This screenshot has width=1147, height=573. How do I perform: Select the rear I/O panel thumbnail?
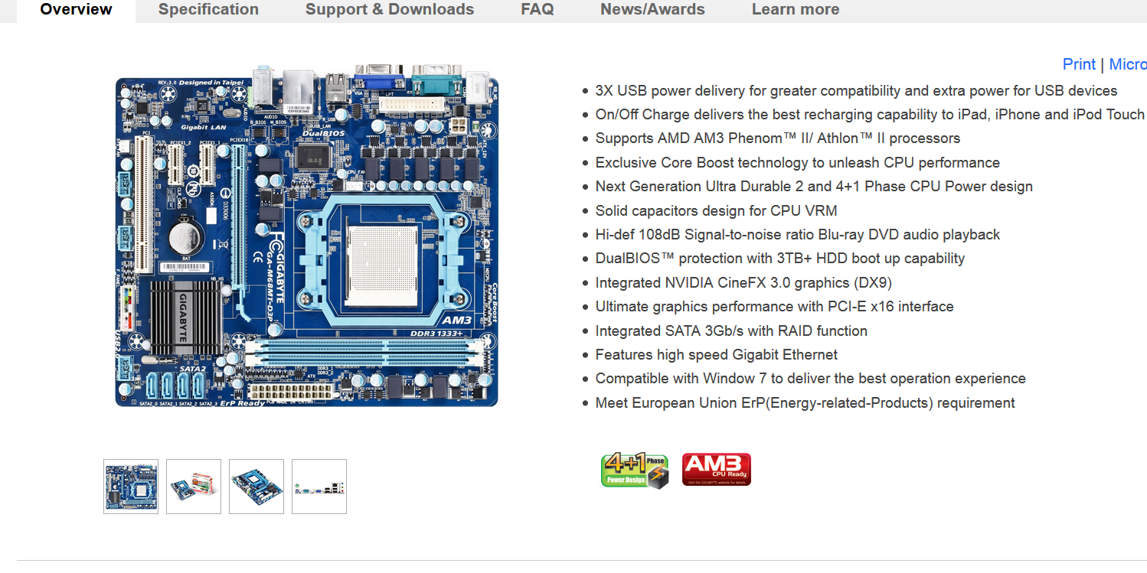tap(319, 487)
